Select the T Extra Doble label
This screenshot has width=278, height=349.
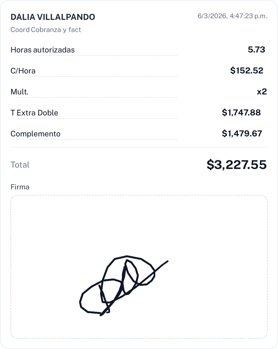click(x=34, y=113)
